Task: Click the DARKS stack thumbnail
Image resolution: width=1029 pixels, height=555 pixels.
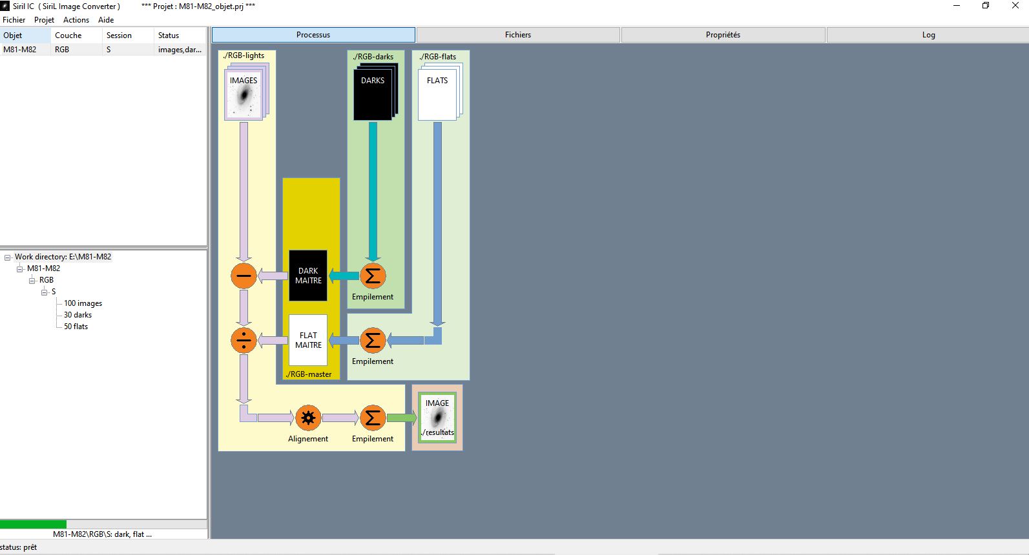Action: (x=375, y=92)
